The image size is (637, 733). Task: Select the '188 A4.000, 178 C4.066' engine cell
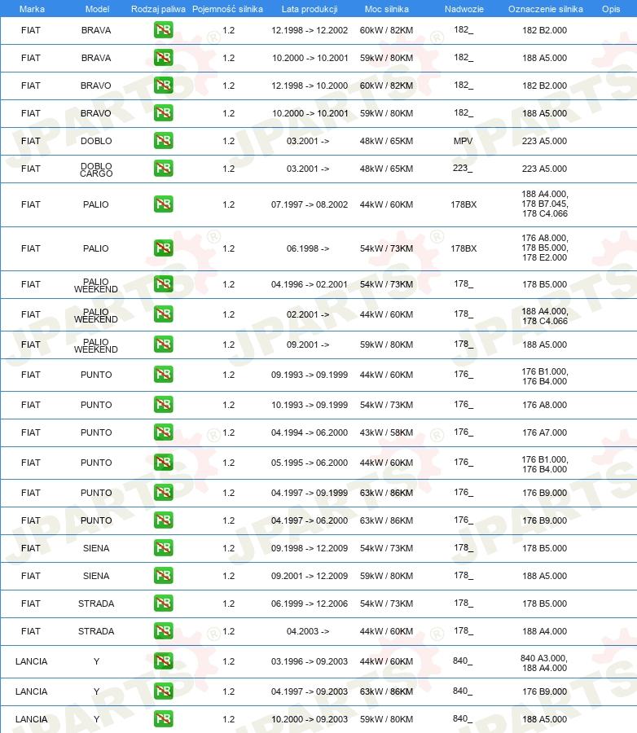(545, 316)
